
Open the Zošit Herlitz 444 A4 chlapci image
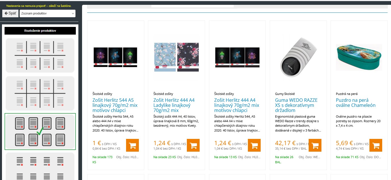pyautogui.click(x=237, y=57)
